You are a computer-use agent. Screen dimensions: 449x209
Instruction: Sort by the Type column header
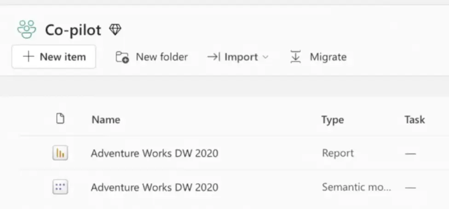[332, 120]
